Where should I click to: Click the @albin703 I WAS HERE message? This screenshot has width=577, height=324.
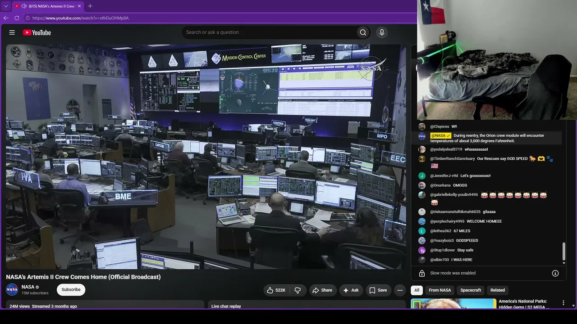point(462,260)
